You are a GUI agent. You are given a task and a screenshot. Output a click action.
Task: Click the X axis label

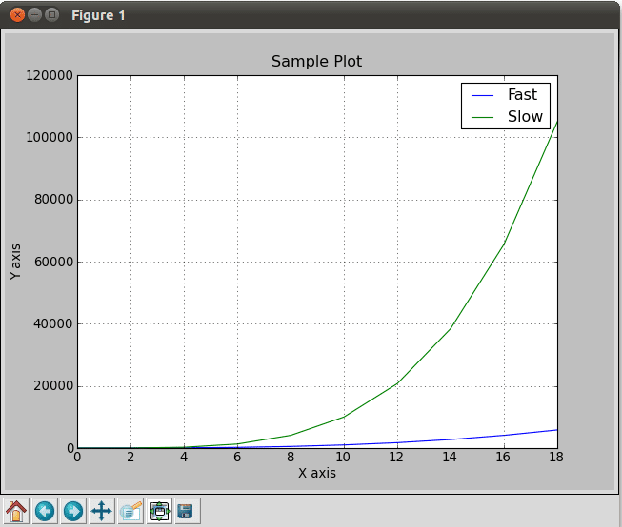coord(316,473)
